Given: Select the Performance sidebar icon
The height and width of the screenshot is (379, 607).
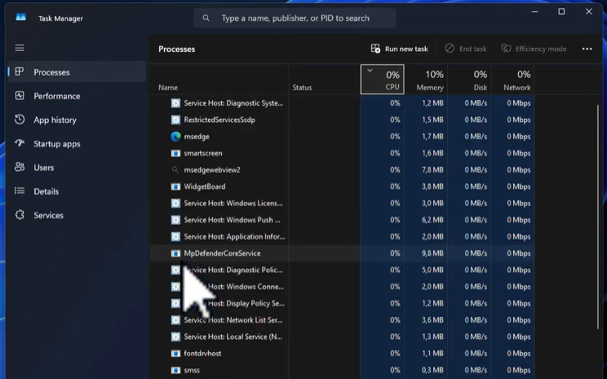Looking at the screenshot, I should click(19, 96).
